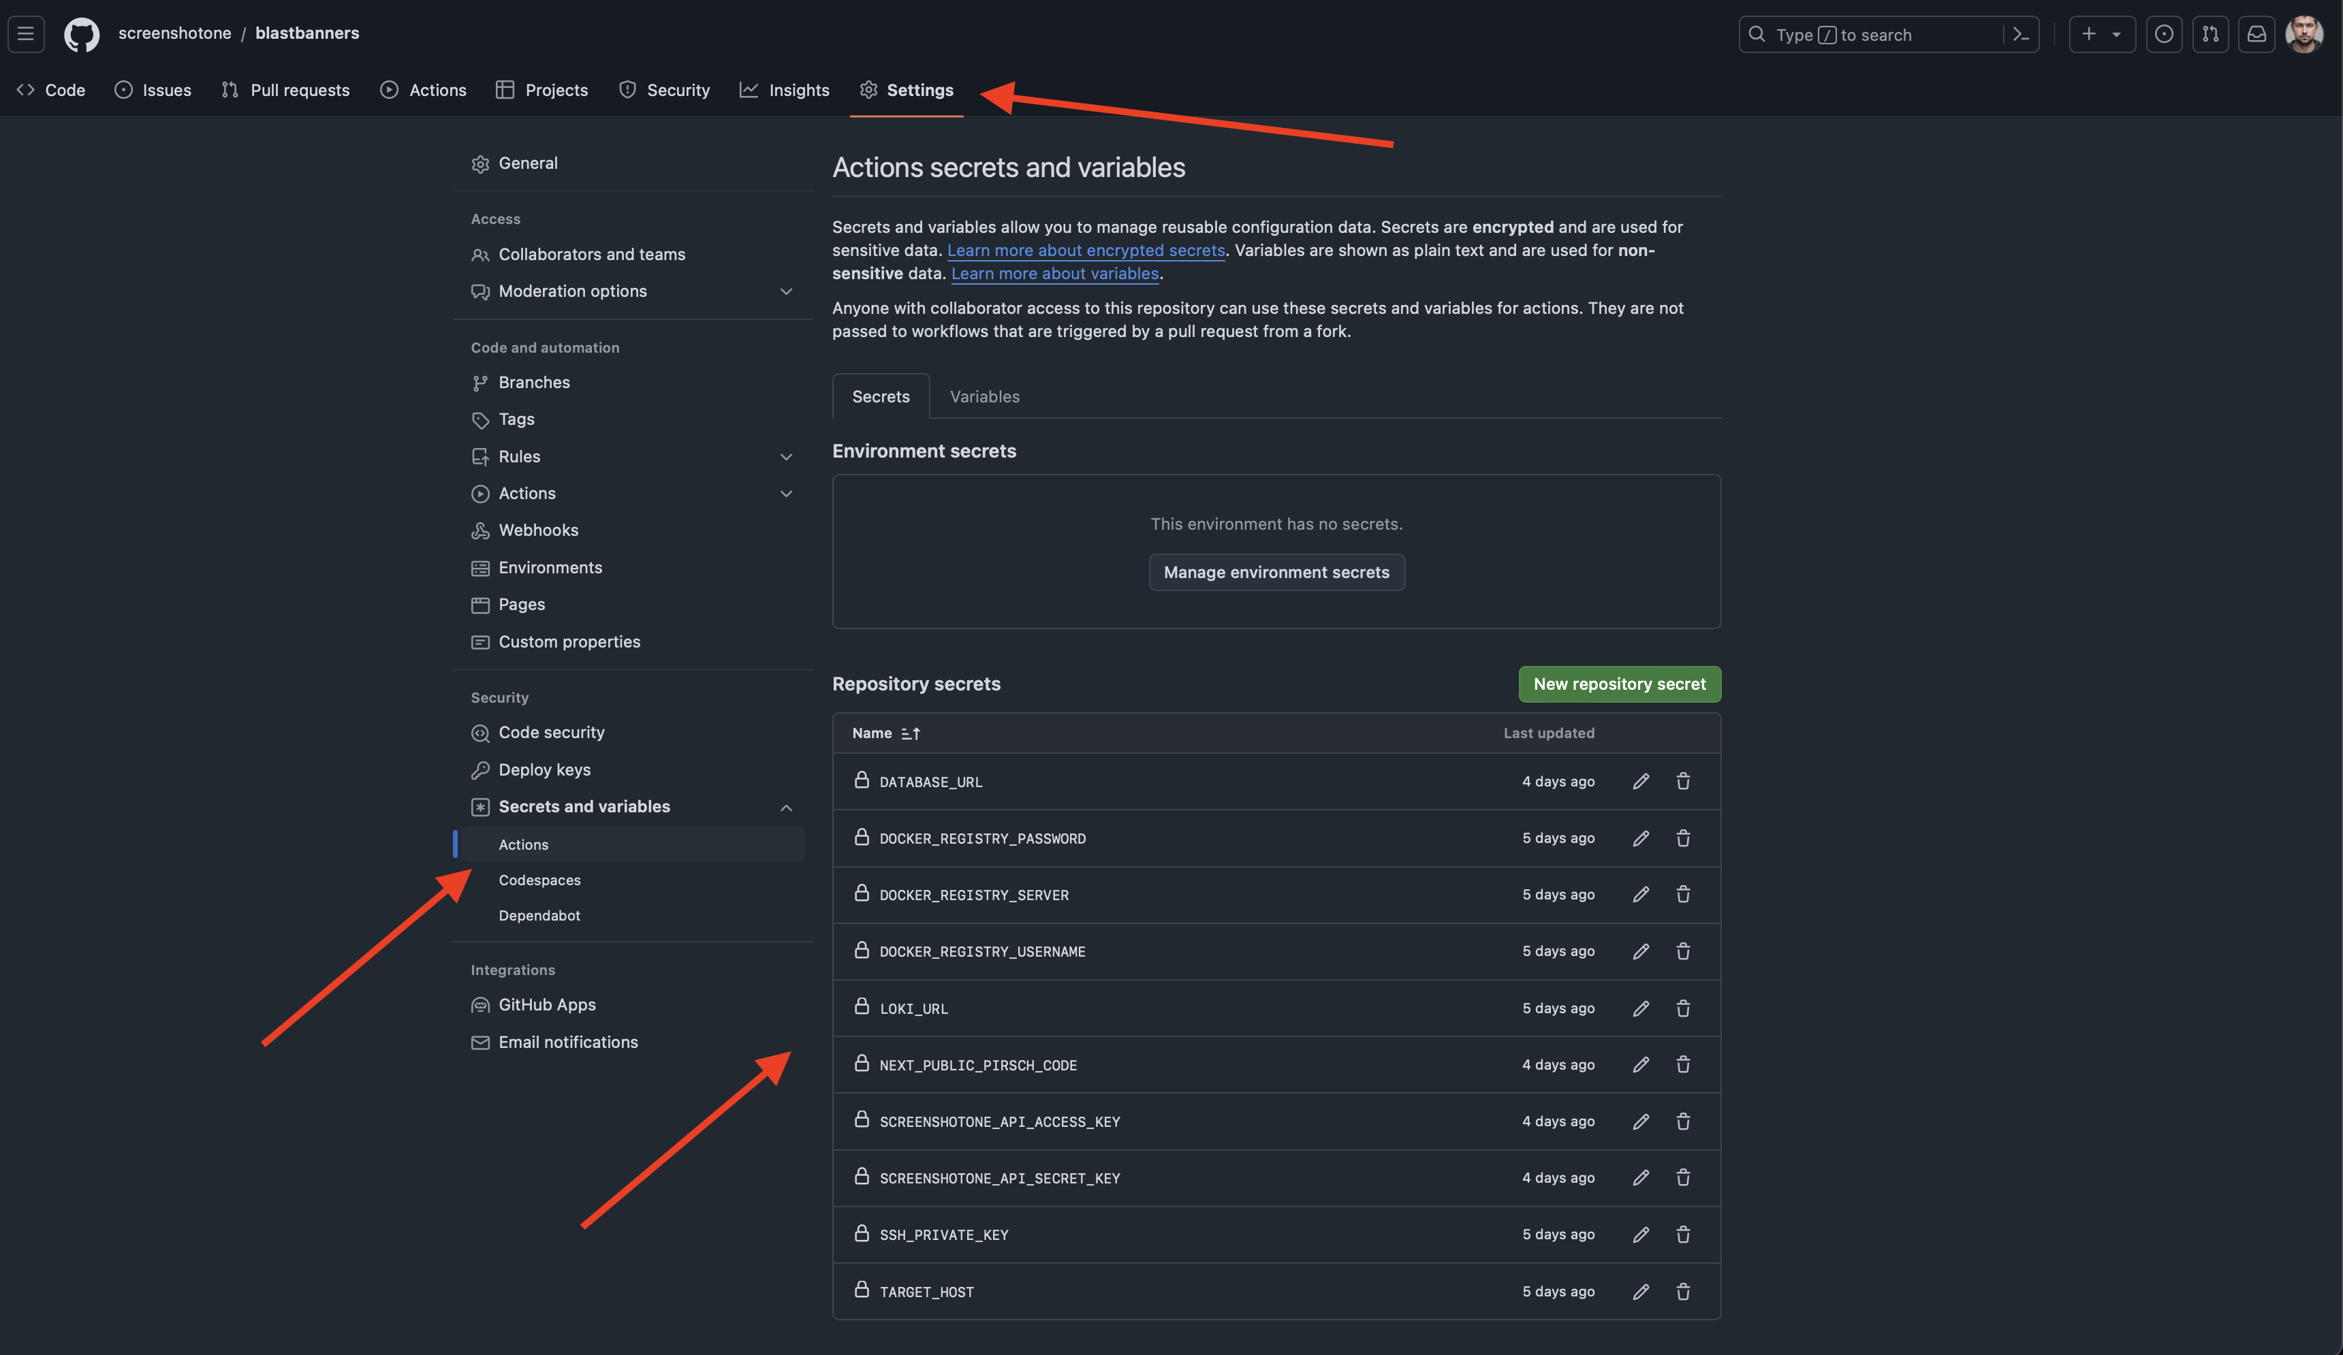Delete the SSH_PRIVATE_KEY secret

pyautogui.click(x=1683, y=1234)
